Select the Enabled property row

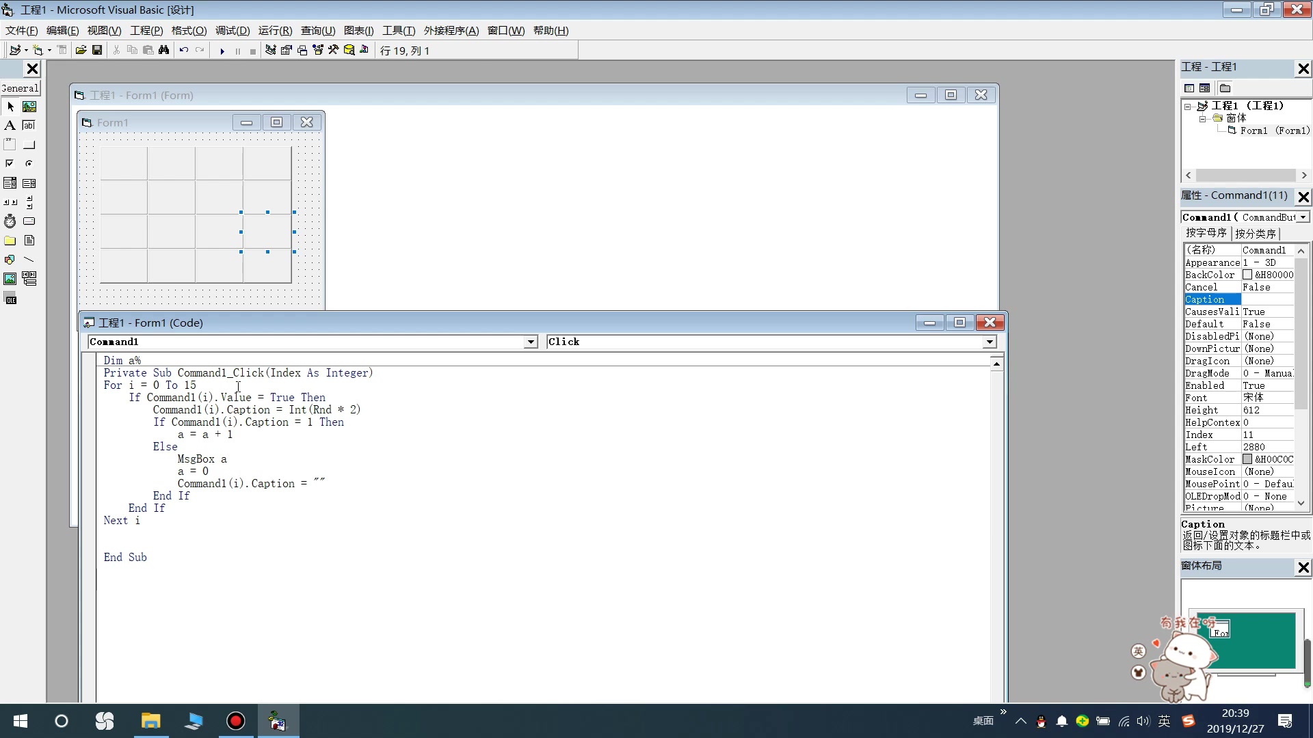[1239, 385]
